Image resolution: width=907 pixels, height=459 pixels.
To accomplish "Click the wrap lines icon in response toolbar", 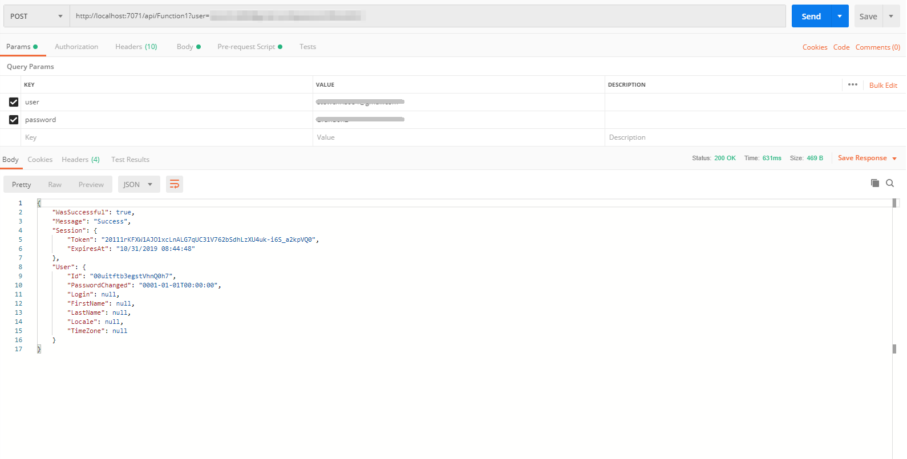I will coord(175,184).
